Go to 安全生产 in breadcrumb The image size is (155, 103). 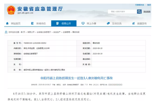[x=57, y=32]
